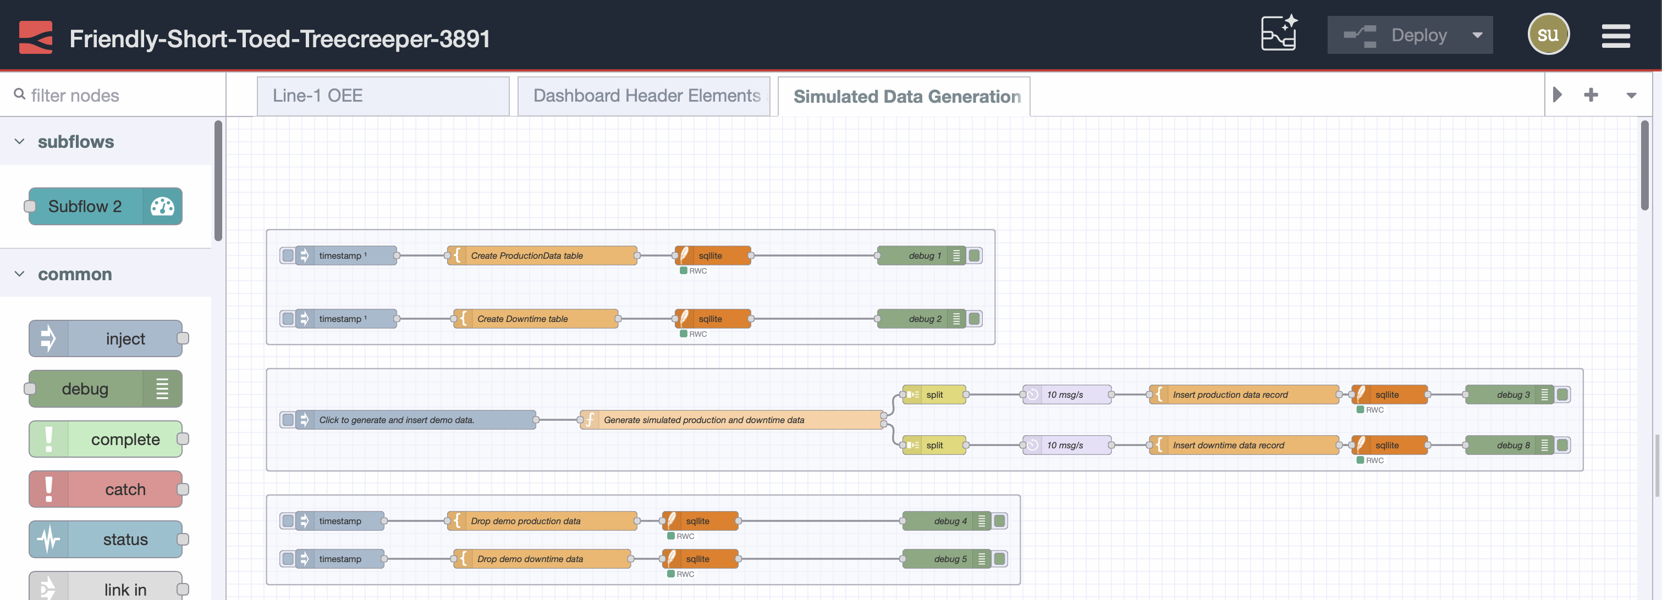
Task: Toggle the debug 8 node output
Action: 1562,445
